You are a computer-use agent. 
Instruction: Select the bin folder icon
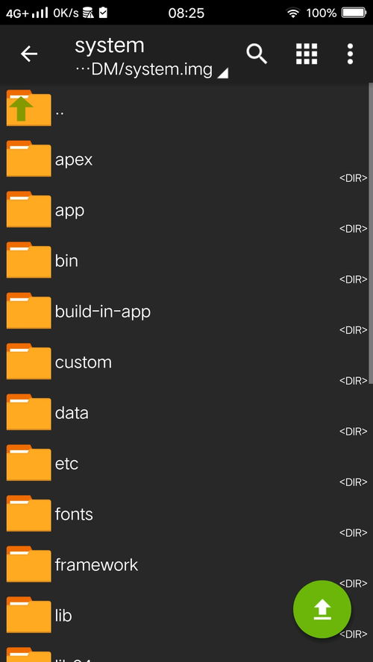[x=29, y=260]
